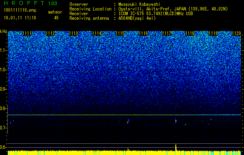Click the 0.7 frequency axis label
This screenshot has width=244, height=155.
[3, 128]
